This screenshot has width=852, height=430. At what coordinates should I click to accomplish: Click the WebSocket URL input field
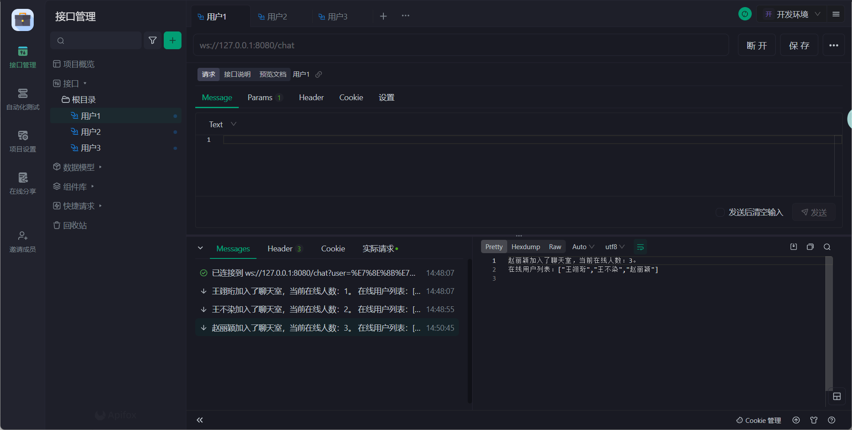pyautogui.click(x=444, y=45)
